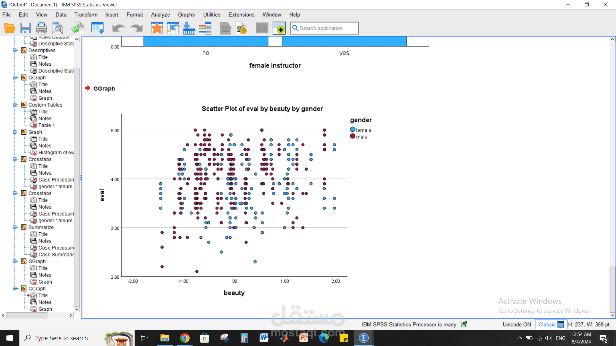Viewport: 616px width, 346px height.
Task: Collapse the Summarize outline node
Action: (14, 227)
